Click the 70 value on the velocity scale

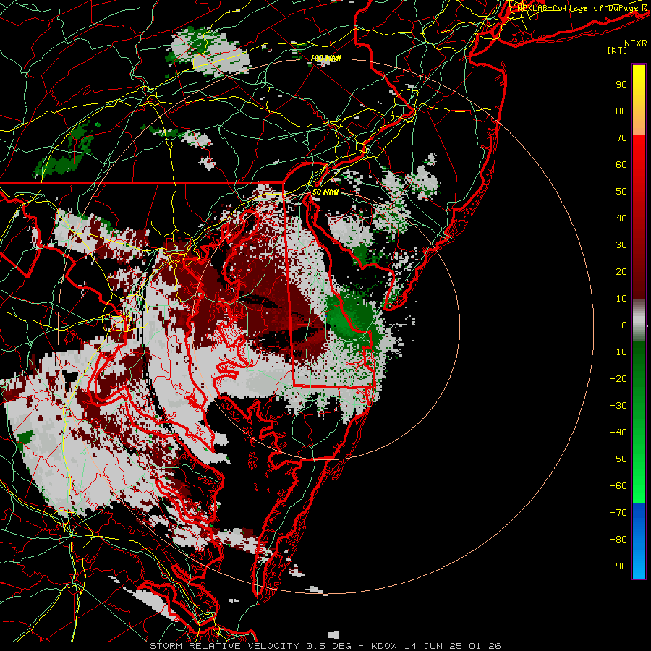point(621,138)
